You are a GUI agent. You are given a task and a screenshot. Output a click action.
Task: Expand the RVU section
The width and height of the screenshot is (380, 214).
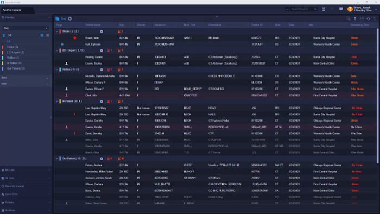coord(26,78)
